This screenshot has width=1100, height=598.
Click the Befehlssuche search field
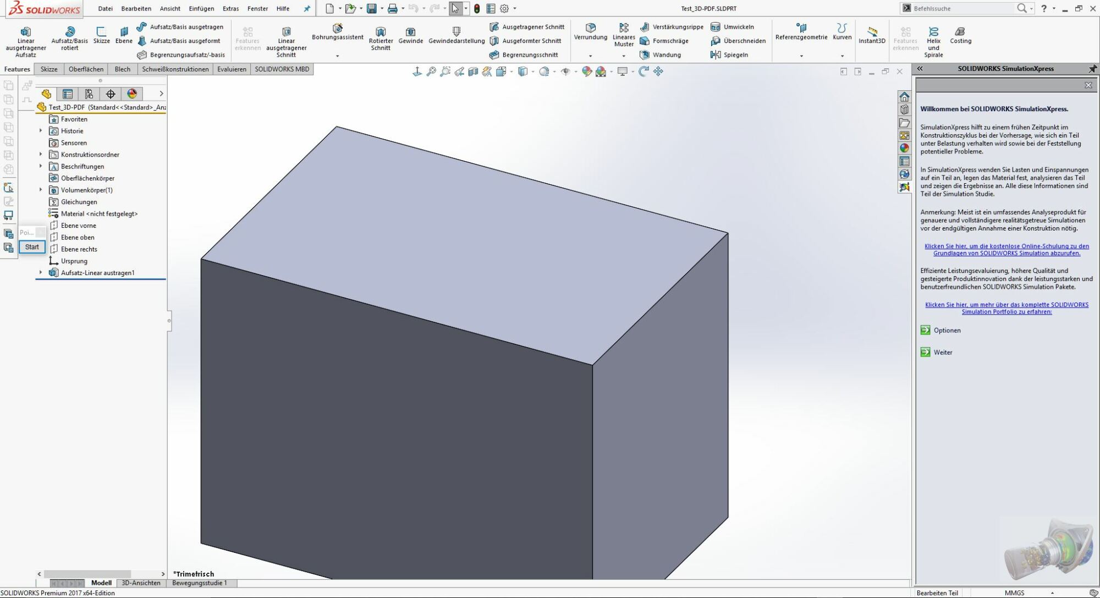(963, 8)
